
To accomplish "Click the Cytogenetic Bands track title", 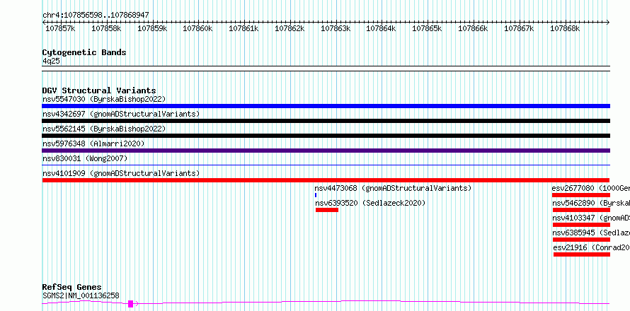I will click(84, 52).
